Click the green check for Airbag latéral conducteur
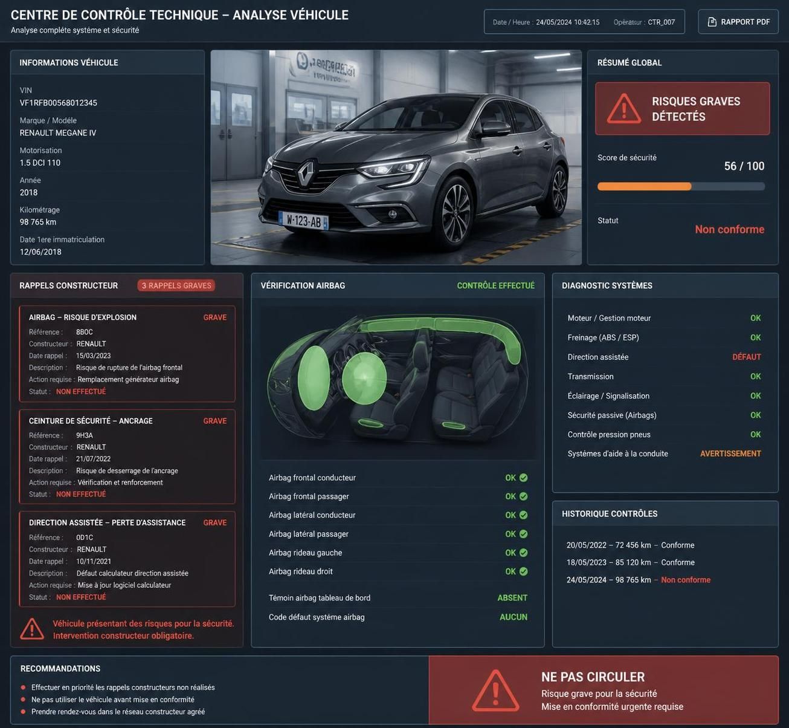 [523, 515]
